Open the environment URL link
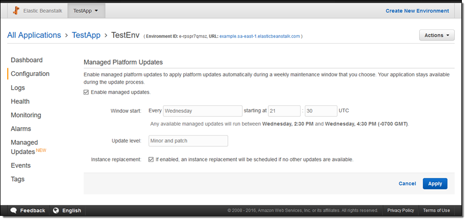The width and height of the screenshot is (467, 221). [x=260, y=36]
